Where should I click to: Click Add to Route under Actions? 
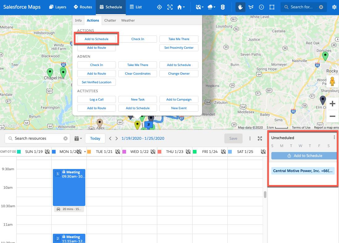(x=96, y=48)
